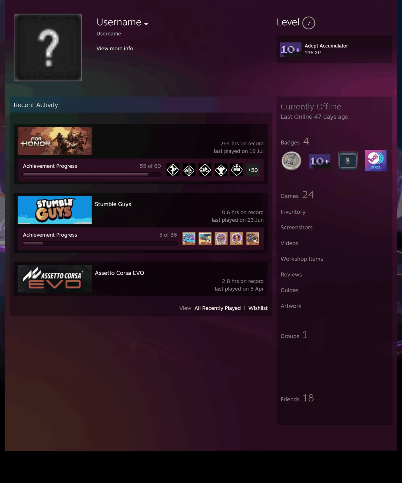Open the Assetto Corsa EVO game banner
402x483 pixels.
[x=55, y=279]
